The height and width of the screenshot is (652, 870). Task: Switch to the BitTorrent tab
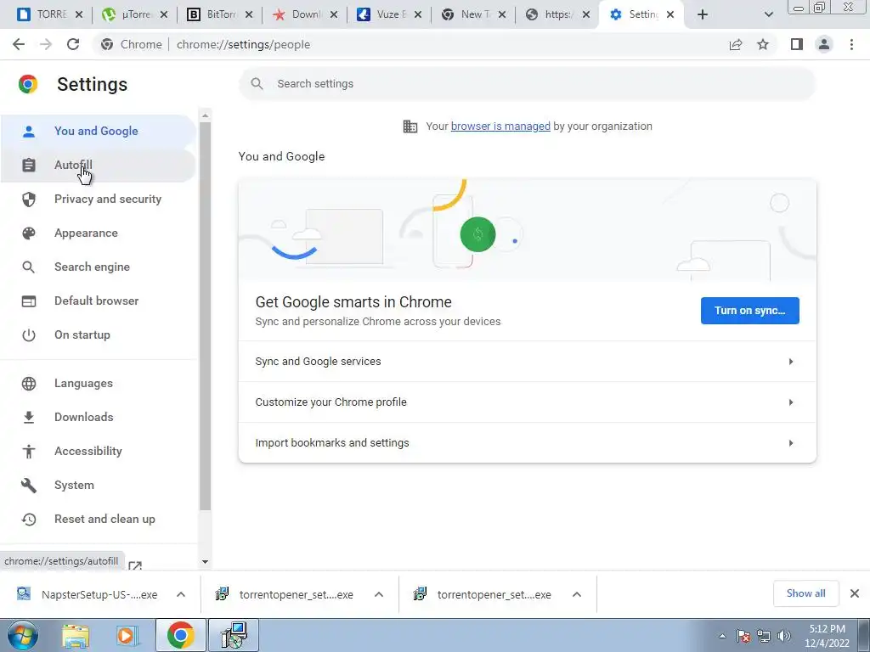(x=219, y=14)
